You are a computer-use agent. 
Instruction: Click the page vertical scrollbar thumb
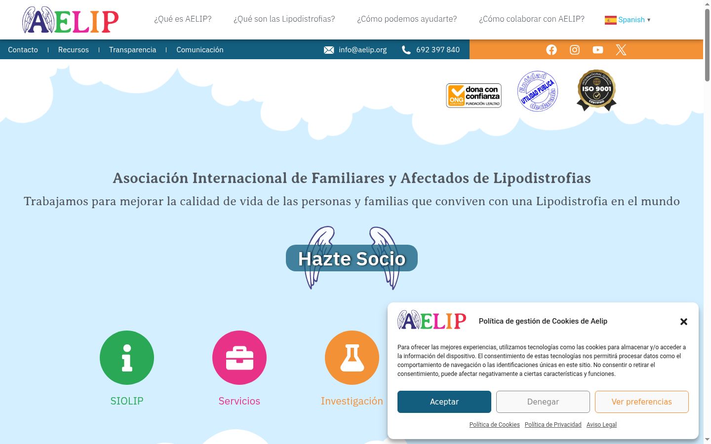pos(707,44)
